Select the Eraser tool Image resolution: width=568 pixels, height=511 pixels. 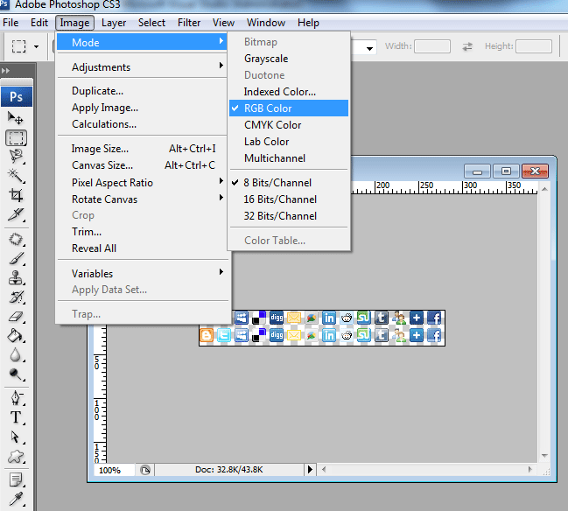[16, 317]
